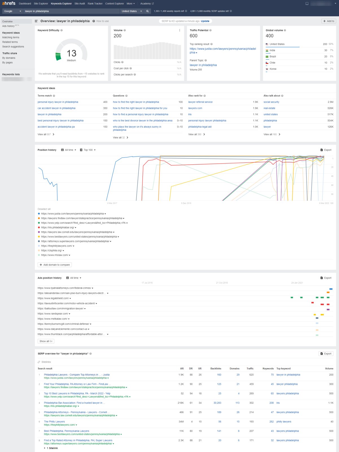Click the help icon next to Clicks

(122, 62)
